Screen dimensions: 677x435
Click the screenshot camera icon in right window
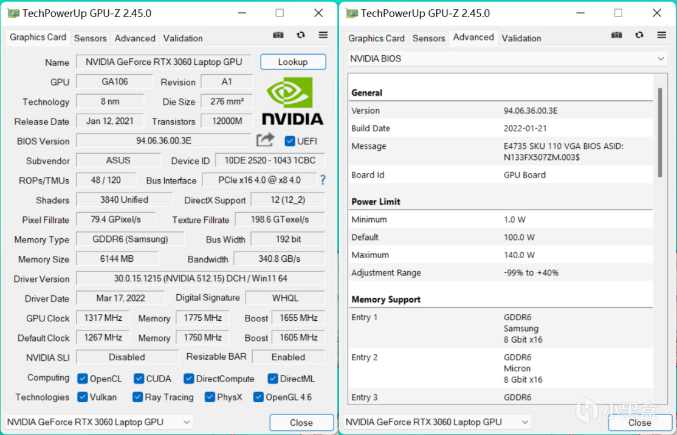click(617, 35)
